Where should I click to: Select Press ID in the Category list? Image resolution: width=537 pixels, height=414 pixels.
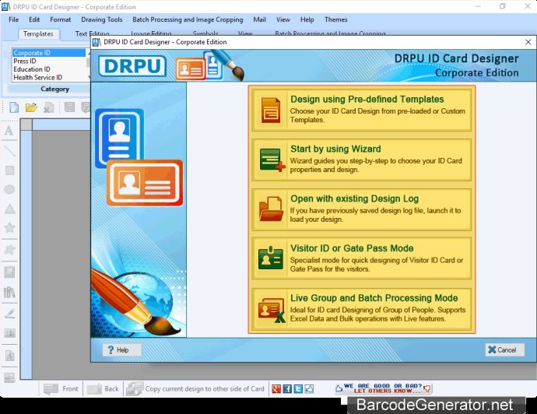[48, 61]
